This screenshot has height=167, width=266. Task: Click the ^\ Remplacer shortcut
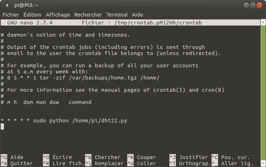104,163
